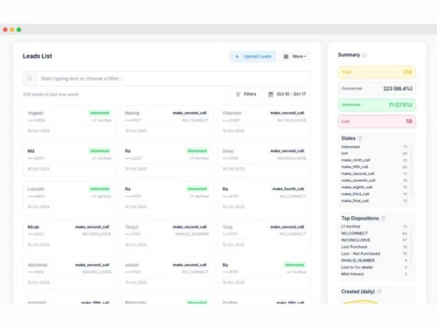Screen dimensions: 437x328
Task: Select Mild Interest disposition
Action: [374, 274]
